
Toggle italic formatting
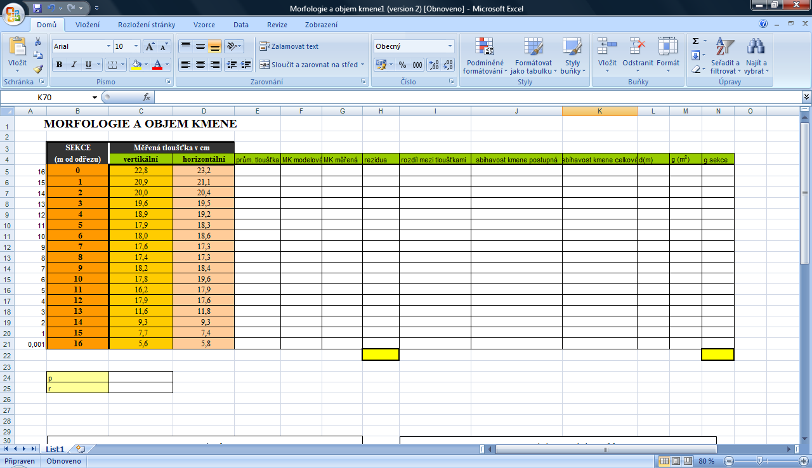point(74,65)
